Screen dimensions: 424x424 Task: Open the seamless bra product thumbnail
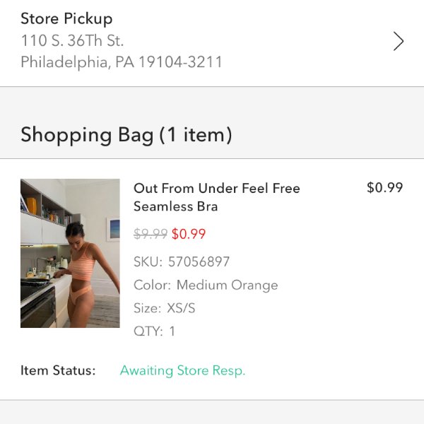point(70,253)
